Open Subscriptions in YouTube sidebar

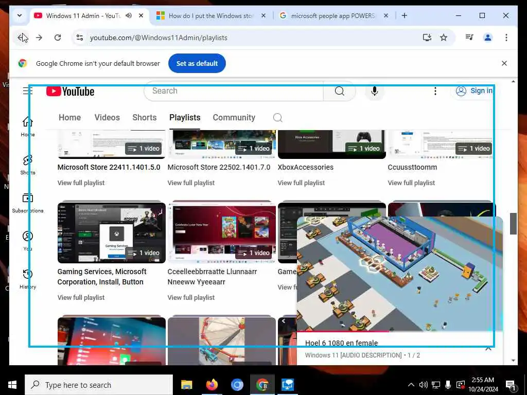tap(28, 203)
